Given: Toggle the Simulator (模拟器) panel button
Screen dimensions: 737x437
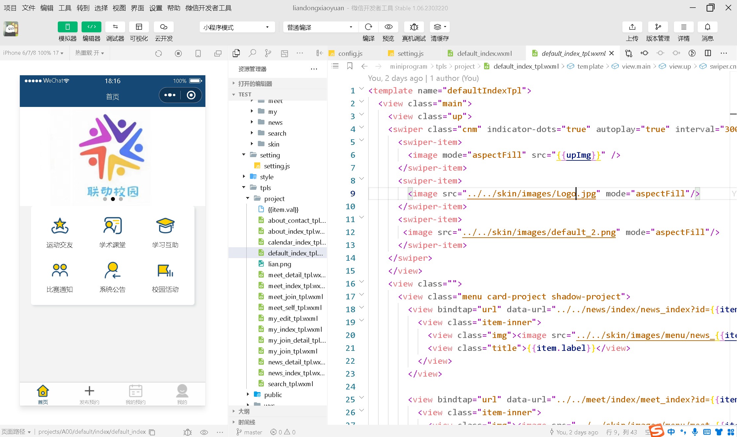Looking at the screenshot, I should 67,27.
